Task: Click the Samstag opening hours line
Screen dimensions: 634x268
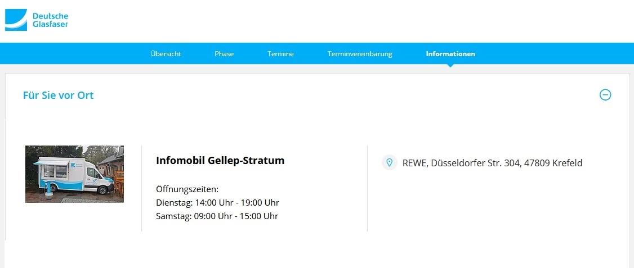Action: (x=217, y=216)
